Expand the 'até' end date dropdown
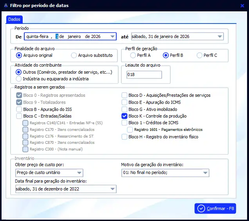Screen dimensions: 249x221 220,36
